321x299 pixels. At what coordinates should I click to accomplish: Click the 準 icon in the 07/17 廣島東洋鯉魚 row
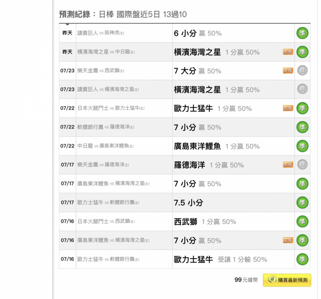pyautogui.click(x=302, y=184)
